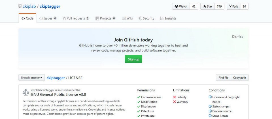
Task: Click the red X beside Liability
Action: (x=175, y=97)
